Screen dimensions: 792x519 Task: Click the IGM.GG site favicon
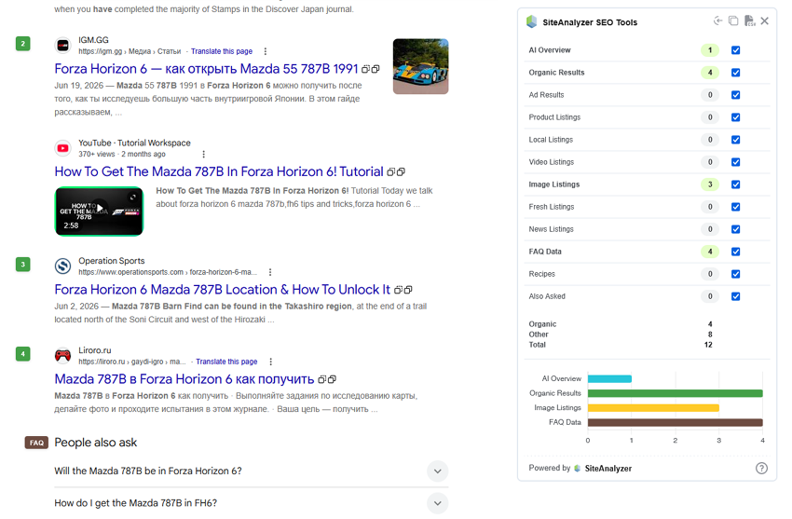coord(62,46)
